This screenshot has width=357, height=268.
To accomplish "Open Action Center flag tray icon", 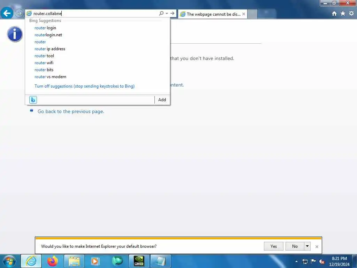I will pyautogui.click(x=313, y=261).
